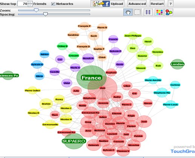This screenshot has width=195, height=158.
Task: Select the Raphaël node
Action: [111, 72]
